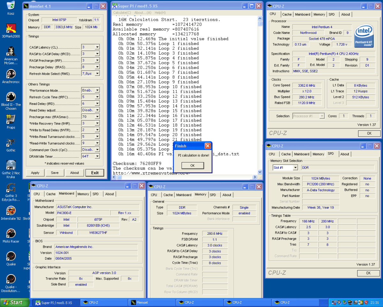The image size is (383, 307).
Task: Switch to Super PI taskbar button
Action: pos(56,303)
